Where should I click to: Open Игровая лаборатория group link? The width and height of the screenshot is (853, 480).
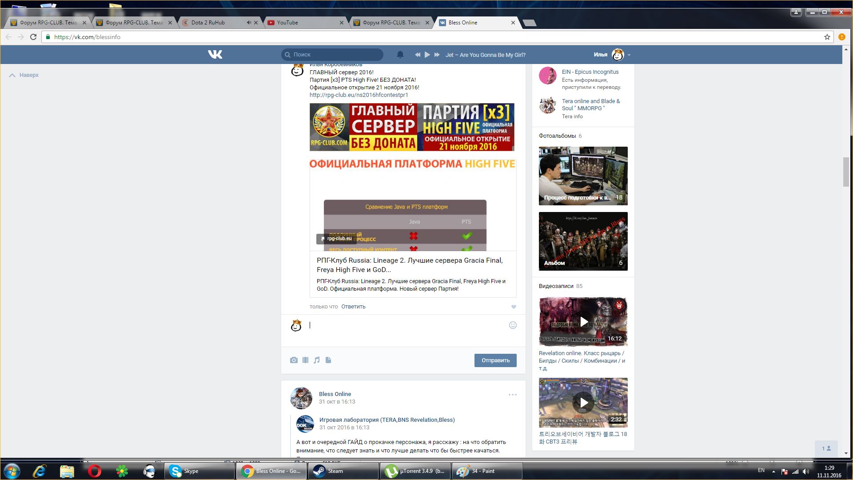pos(387,420)
